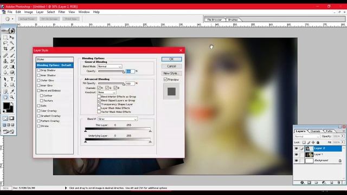
Task: Select the Slice tool
Action: (x=12, y=48)
